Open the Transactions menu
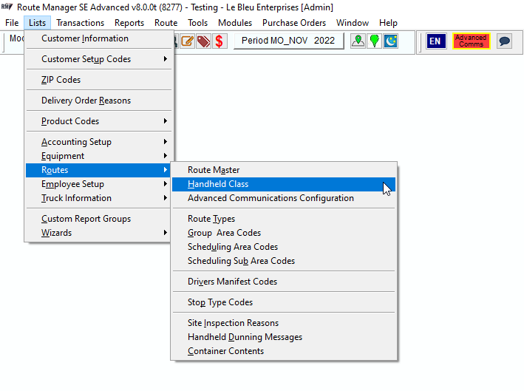This screenshot has width=524, height=391. pyautogui.click(x=81, y=23)
